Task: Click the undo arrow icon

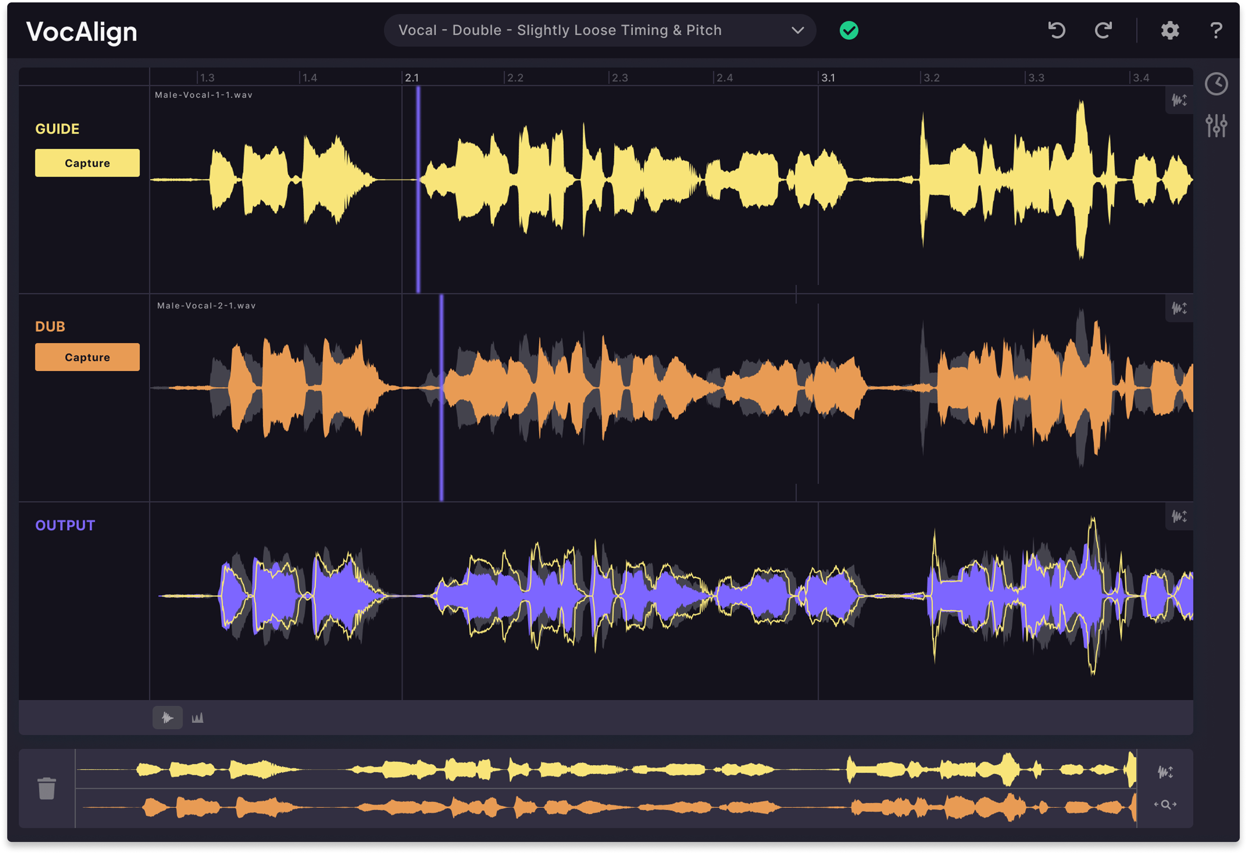Action: 1057,31
